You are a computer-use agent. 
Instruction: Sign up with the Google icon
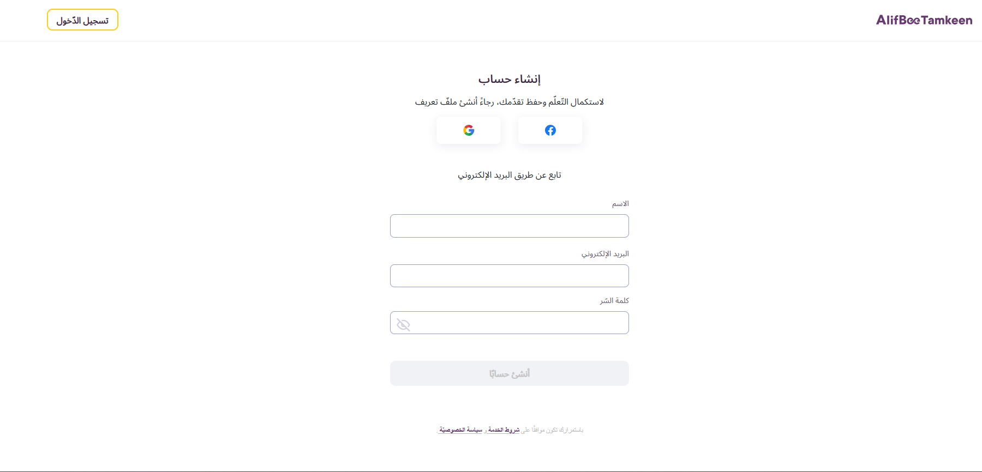pos(469,130)
